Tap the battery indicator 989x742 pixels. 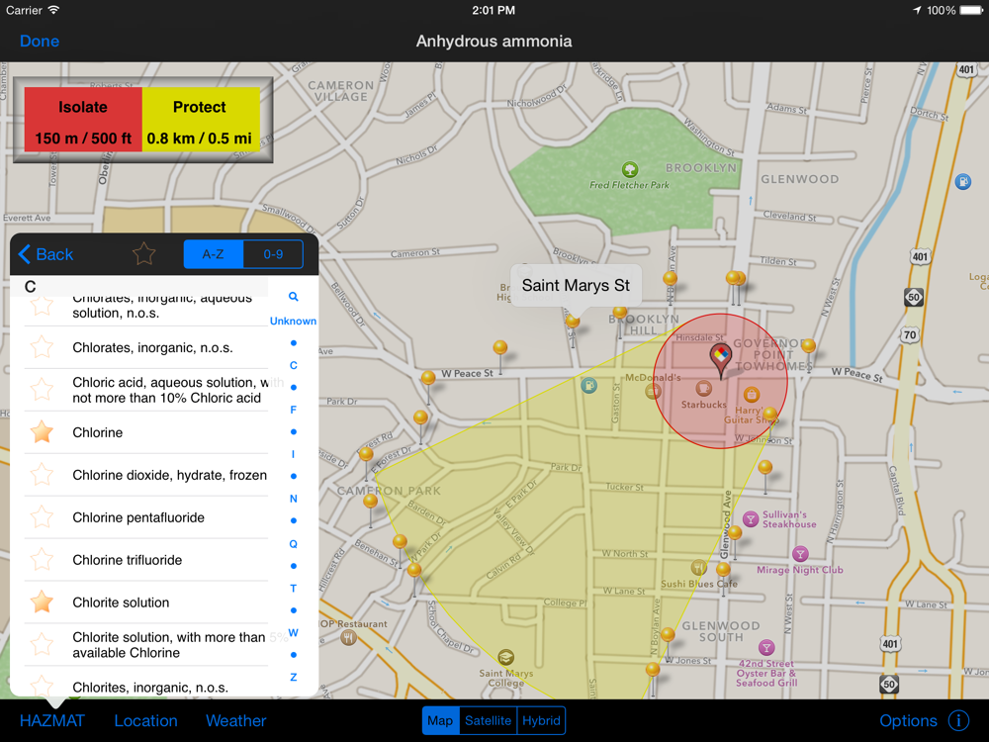[971, 10]
